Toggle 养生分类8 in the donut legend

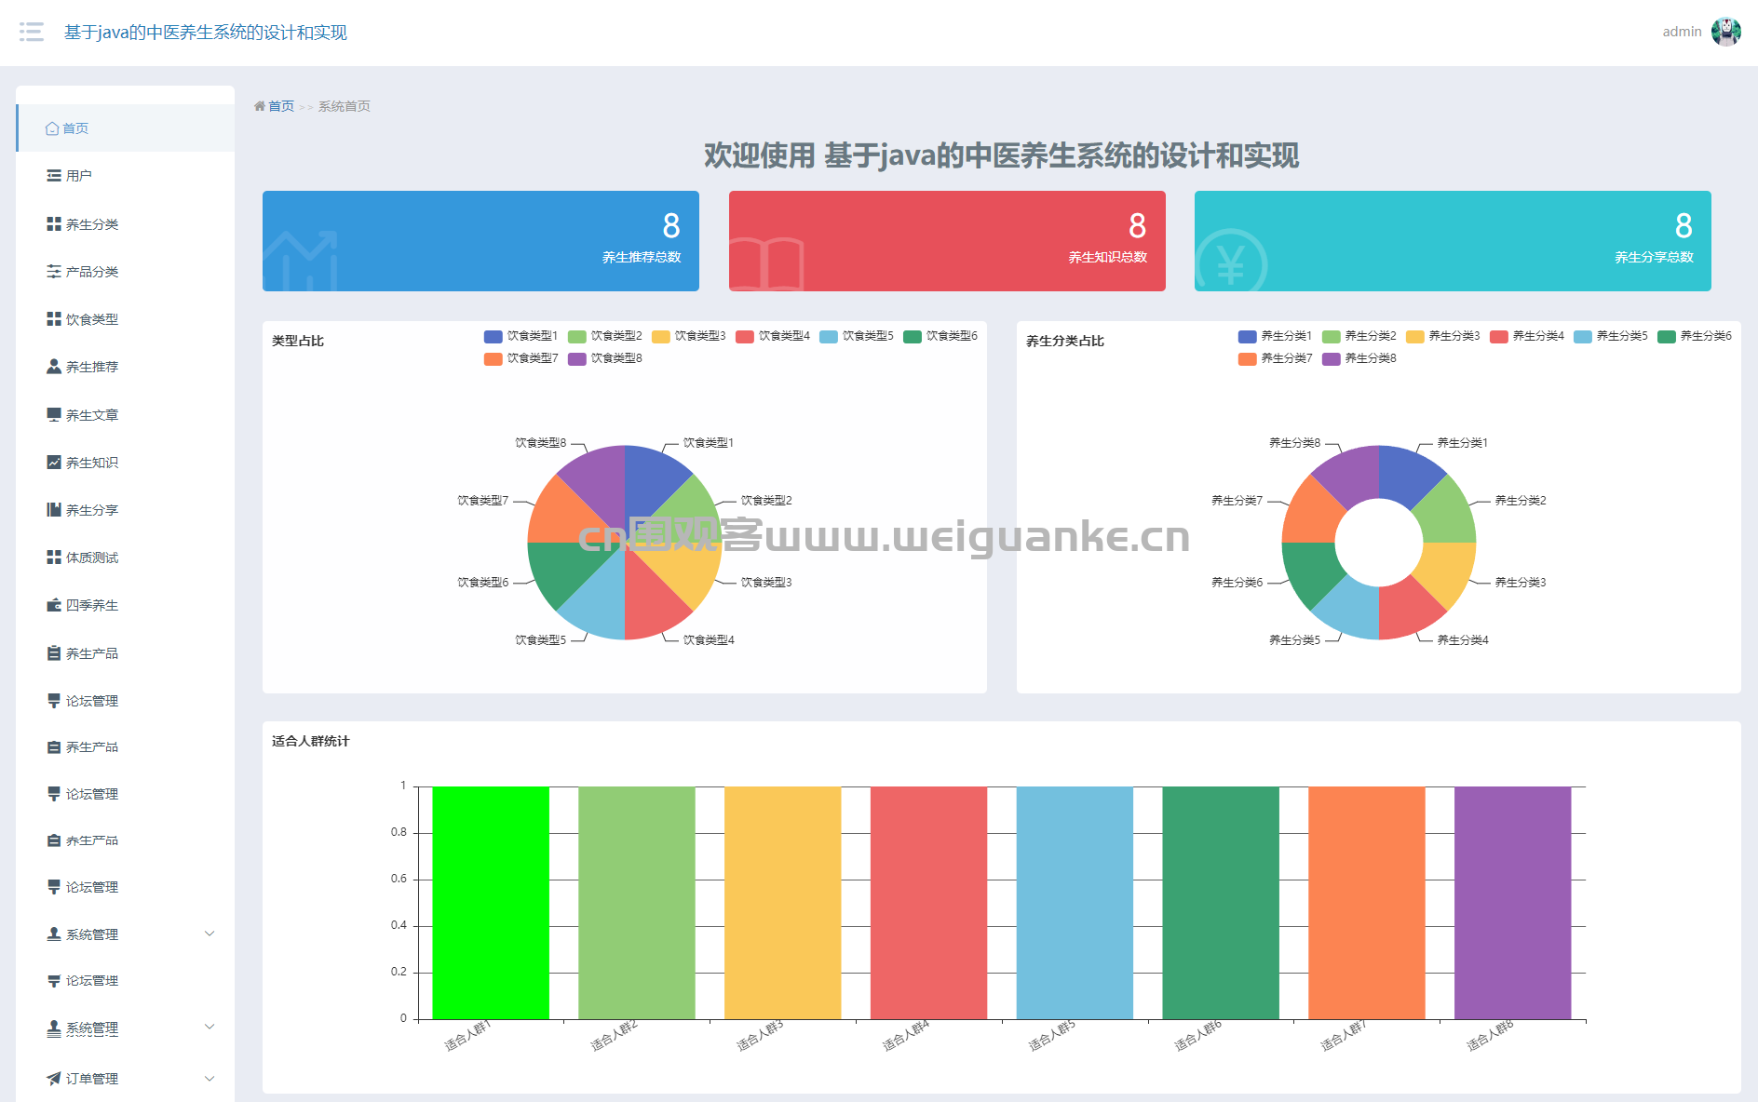(x=1359, y=358)
